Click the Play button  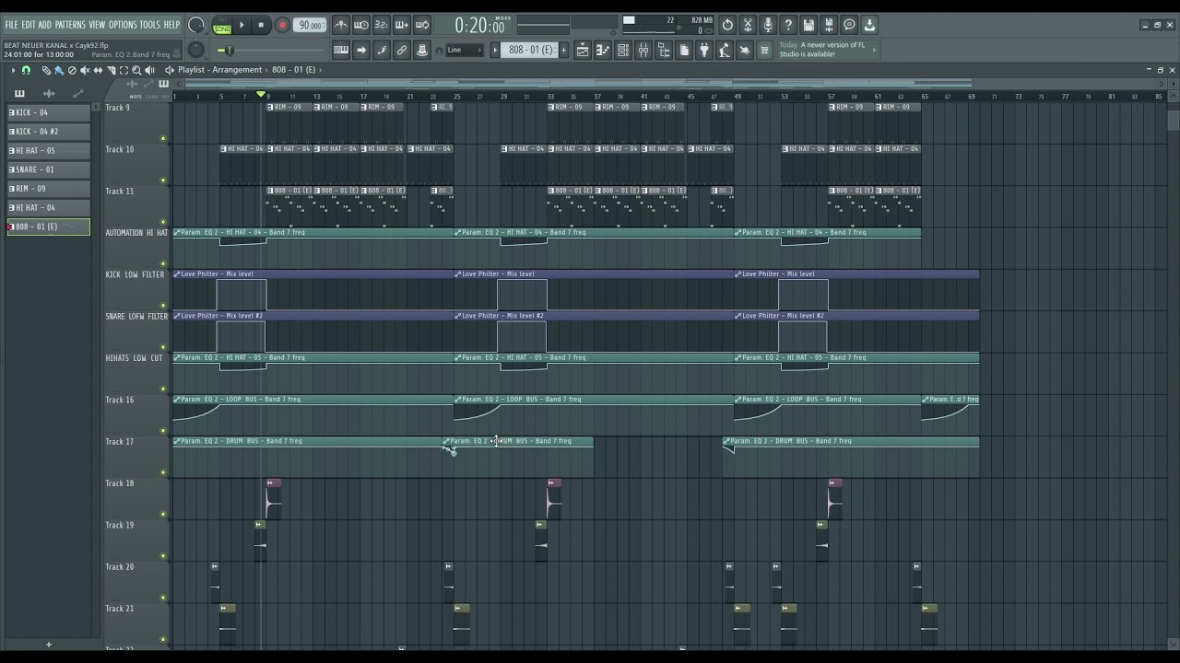(x=242, y=26)
